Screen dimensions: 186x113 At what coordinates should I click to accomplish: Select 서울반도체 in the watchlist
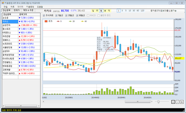click(10, 47)
